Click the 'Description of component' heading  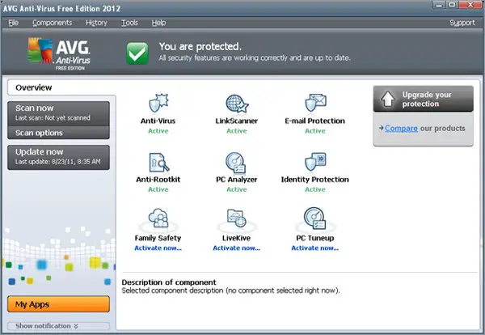coord(169,282)
